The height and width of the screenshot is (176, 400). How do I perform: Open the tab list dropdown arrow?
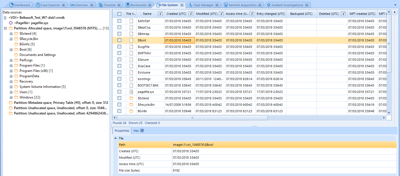(x=395, y=5)
